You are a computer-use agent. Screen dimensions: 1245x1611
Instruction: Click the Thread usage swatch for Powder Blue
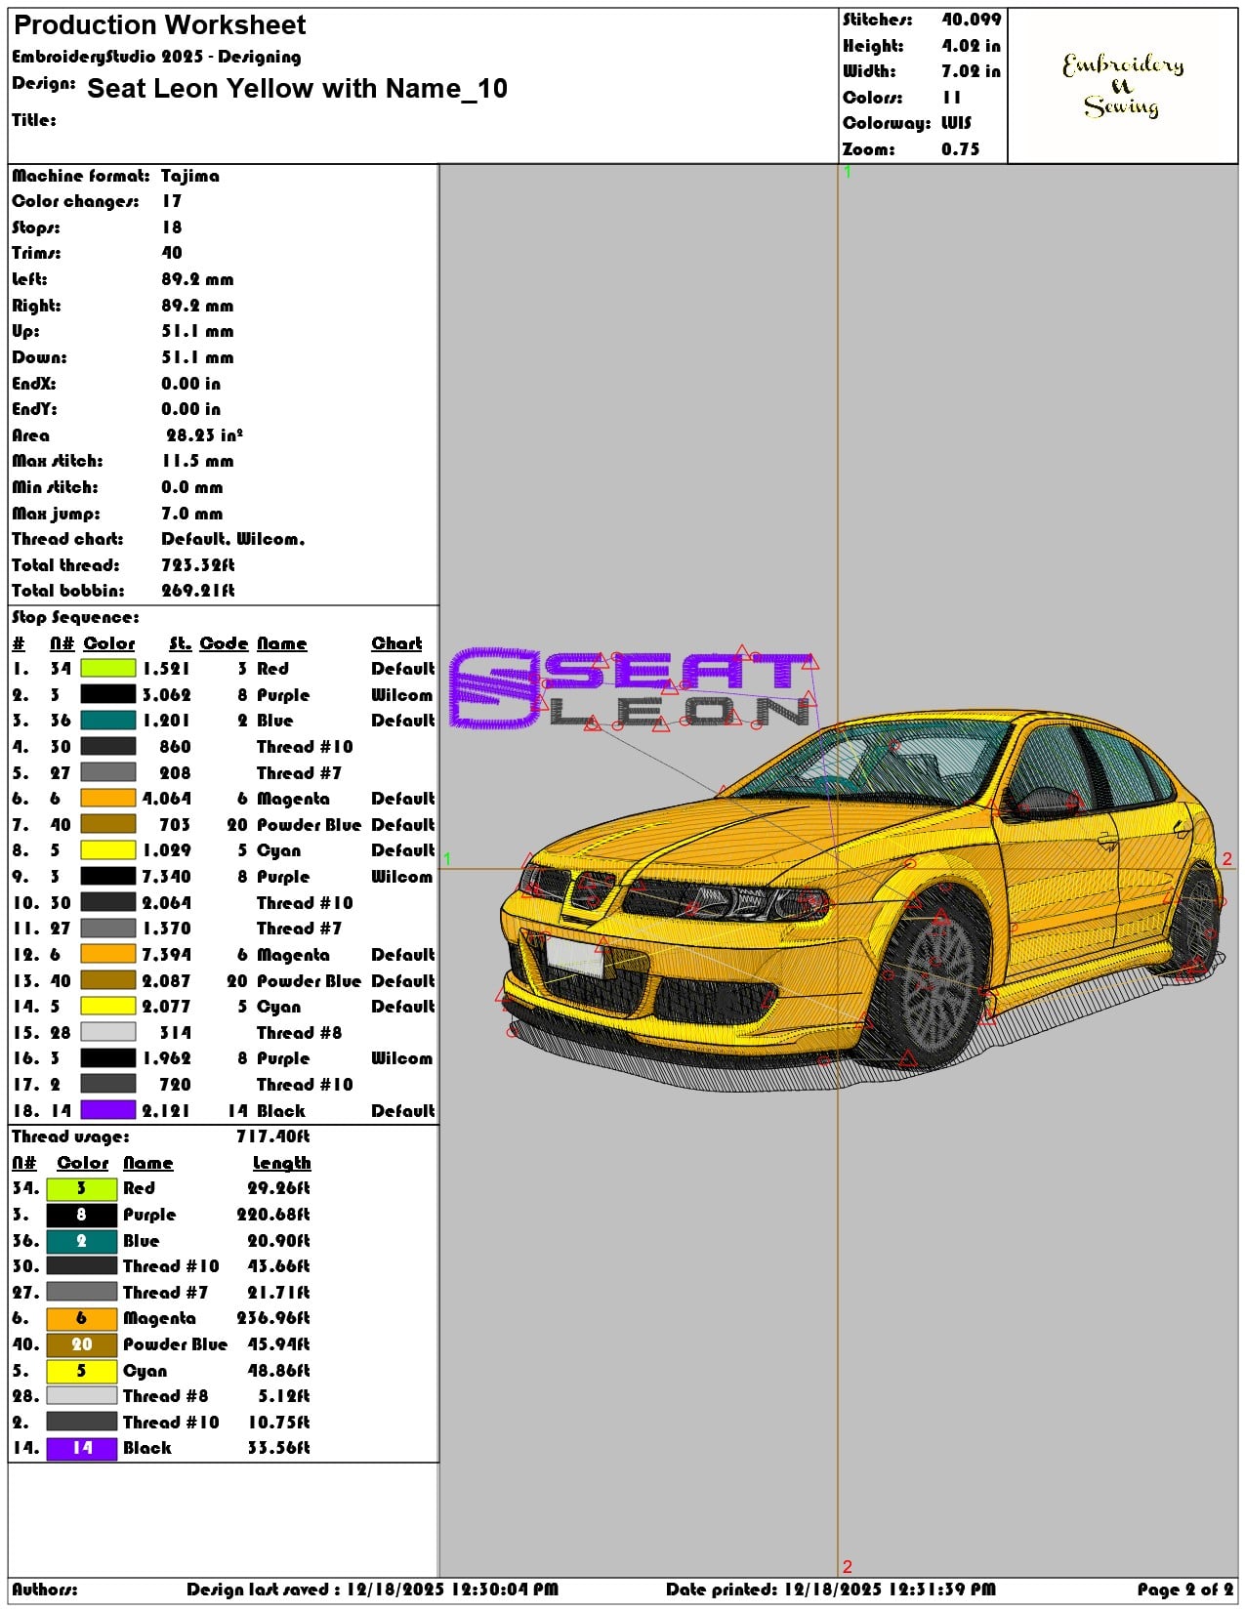pyautogui.click(x=82, y=1344)
